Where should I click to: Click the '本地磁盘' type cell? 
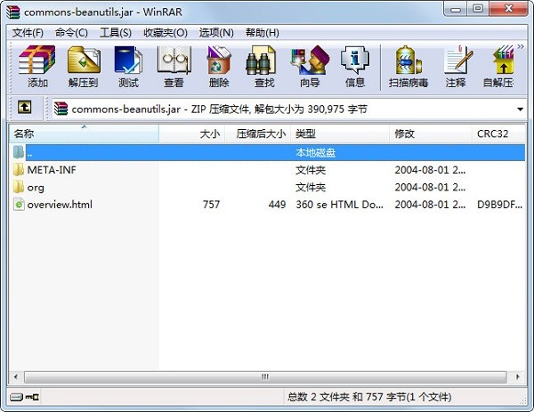pyautogui.click(x=316, y=152)
